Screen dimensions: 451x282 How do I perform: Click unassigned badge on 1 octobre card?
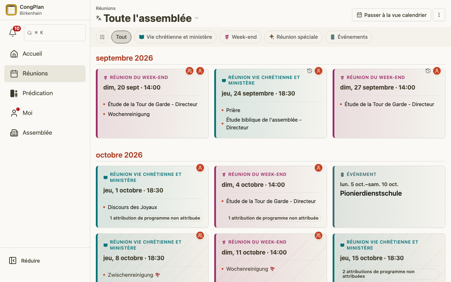(x=155, y=218)
